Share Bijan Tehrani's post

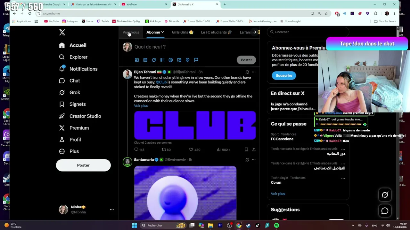(254, 149)
